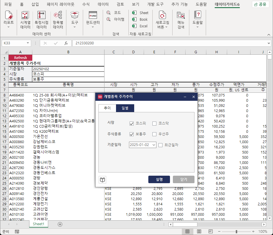Open the 기준일자 date dropdown
The width and height of the screenshot is (273, 235).
pos(154,145)
